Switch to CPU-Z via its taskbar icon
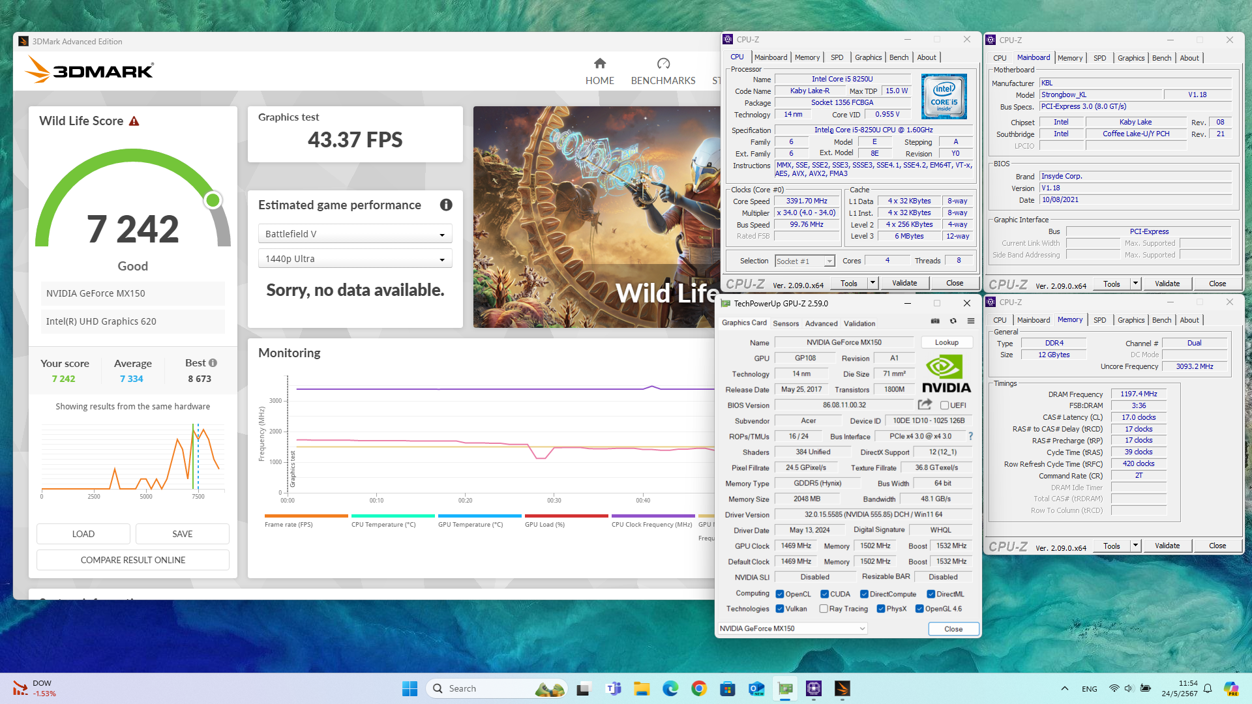This screenshot has height=704, width=1252. click(814, 689)
